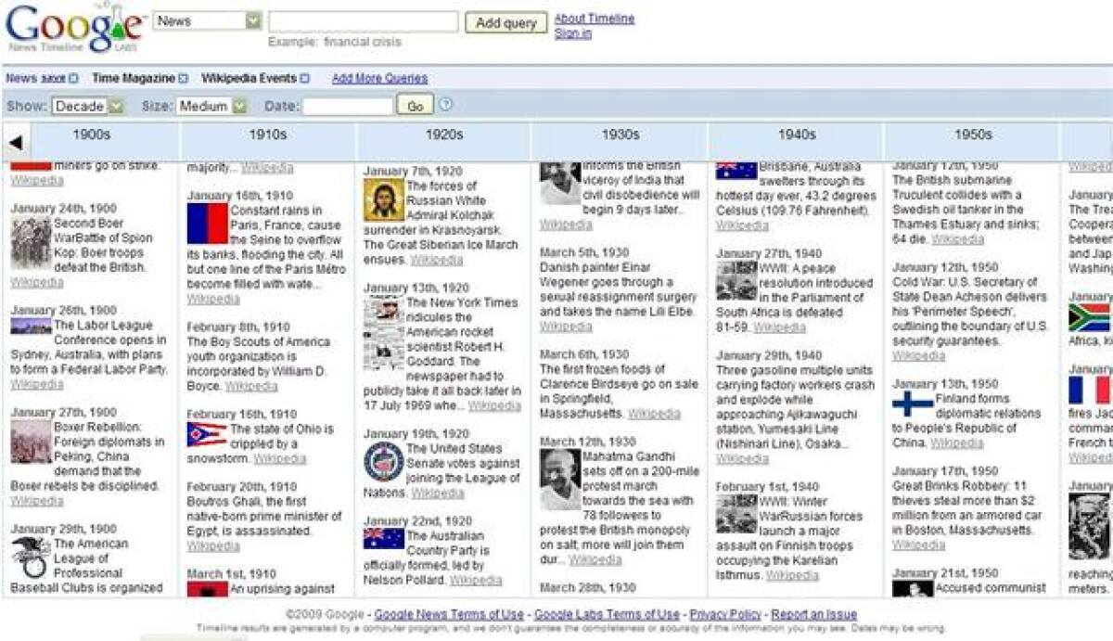Viewport: 1113px width, 641px height.
Task: Open Wikipedia link after Thames Estuary 64 die
Action: pos(958,239)
